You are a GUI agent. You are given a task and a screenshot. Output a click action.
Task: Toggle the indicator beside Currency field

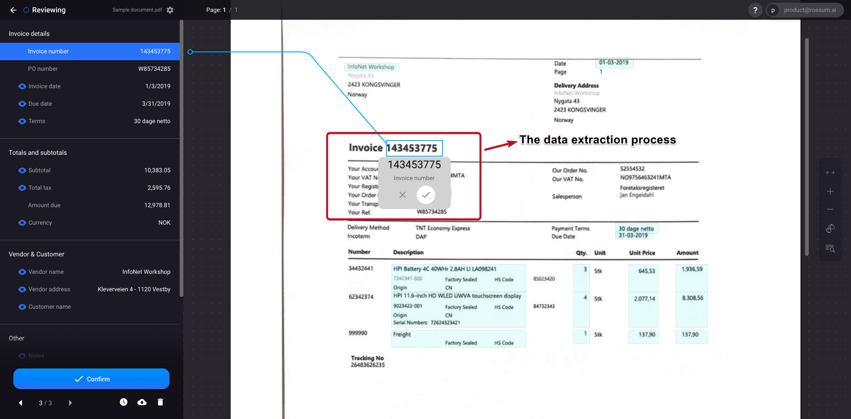tap(22, 222)
